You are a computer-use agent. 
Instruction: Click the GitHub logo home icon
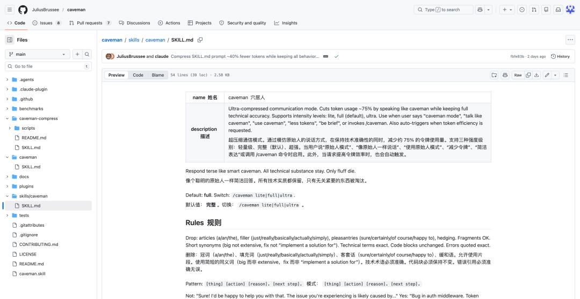click(x=23, y=10)
